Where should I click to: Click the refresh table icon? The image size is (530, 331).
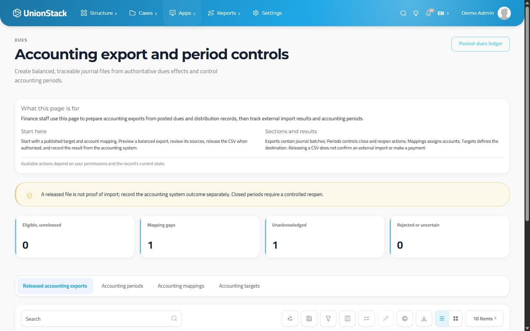coord(290,318)
